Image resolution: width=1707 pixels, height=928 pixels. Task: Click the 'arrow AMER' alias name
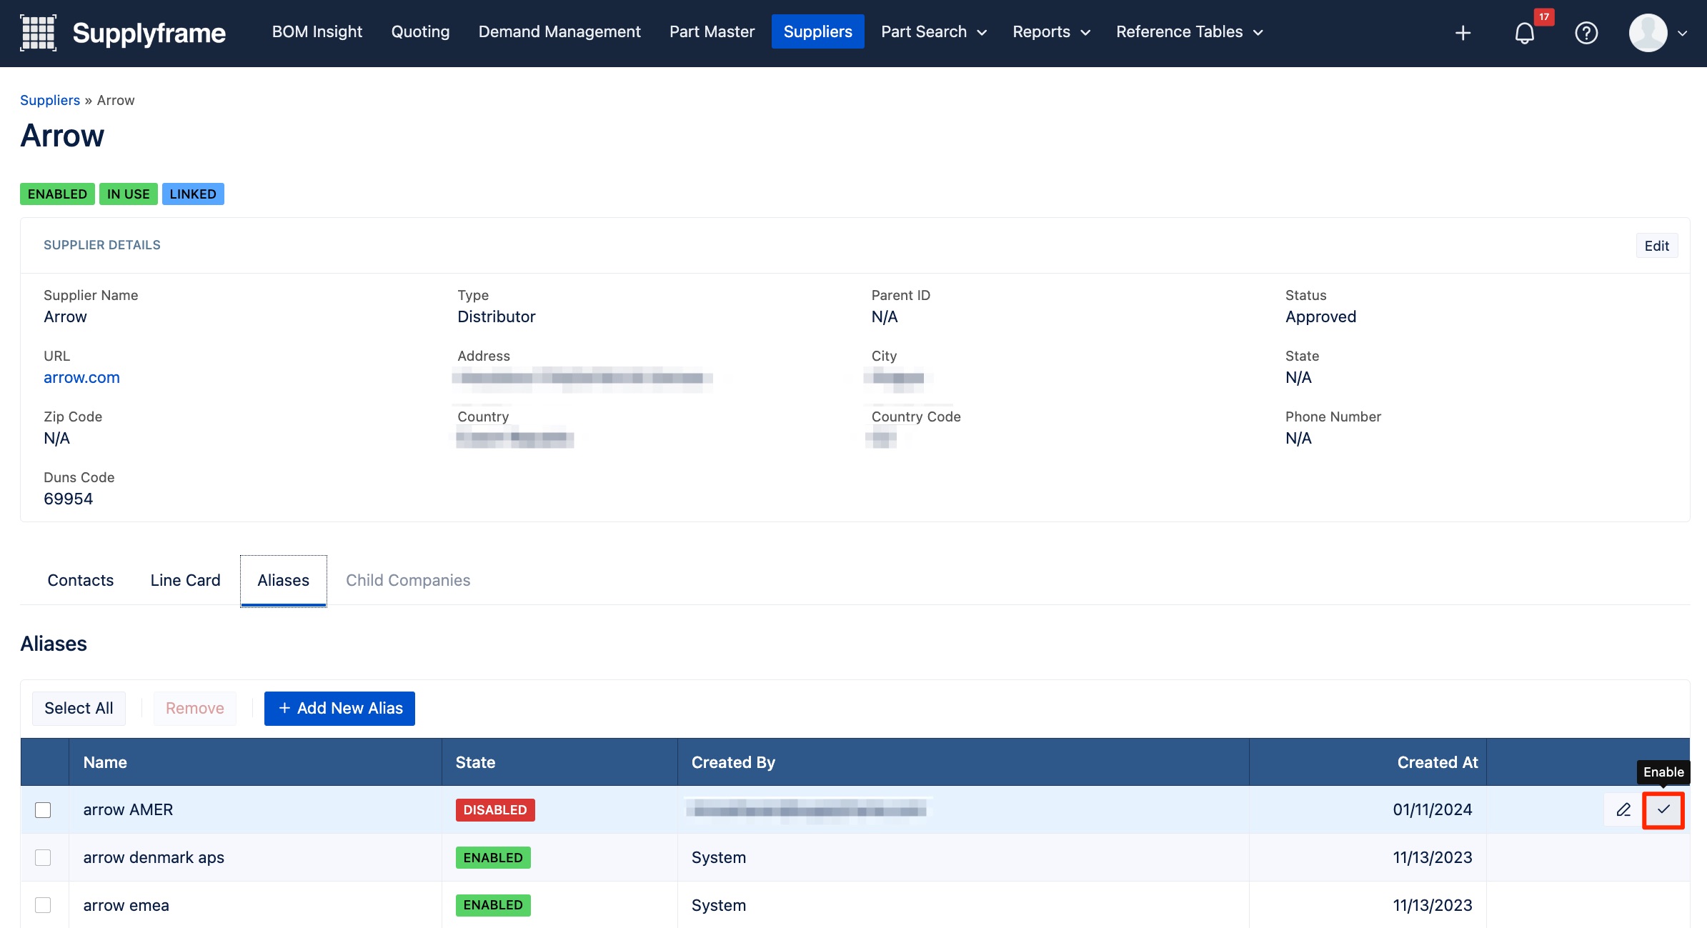click(x=128, y=809)
